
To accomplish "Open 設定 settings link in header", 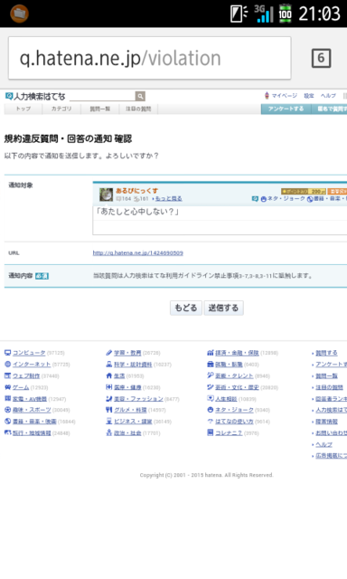I will (x=309, y=96).
